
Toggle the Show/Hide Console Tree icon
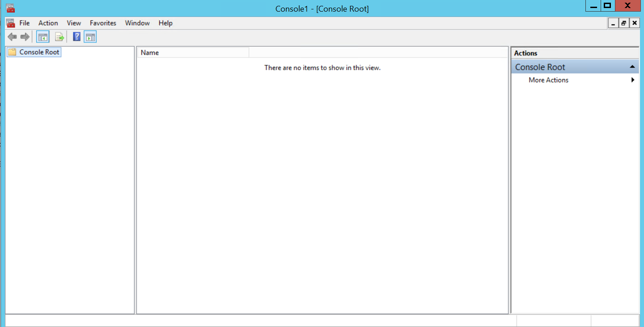43,37
